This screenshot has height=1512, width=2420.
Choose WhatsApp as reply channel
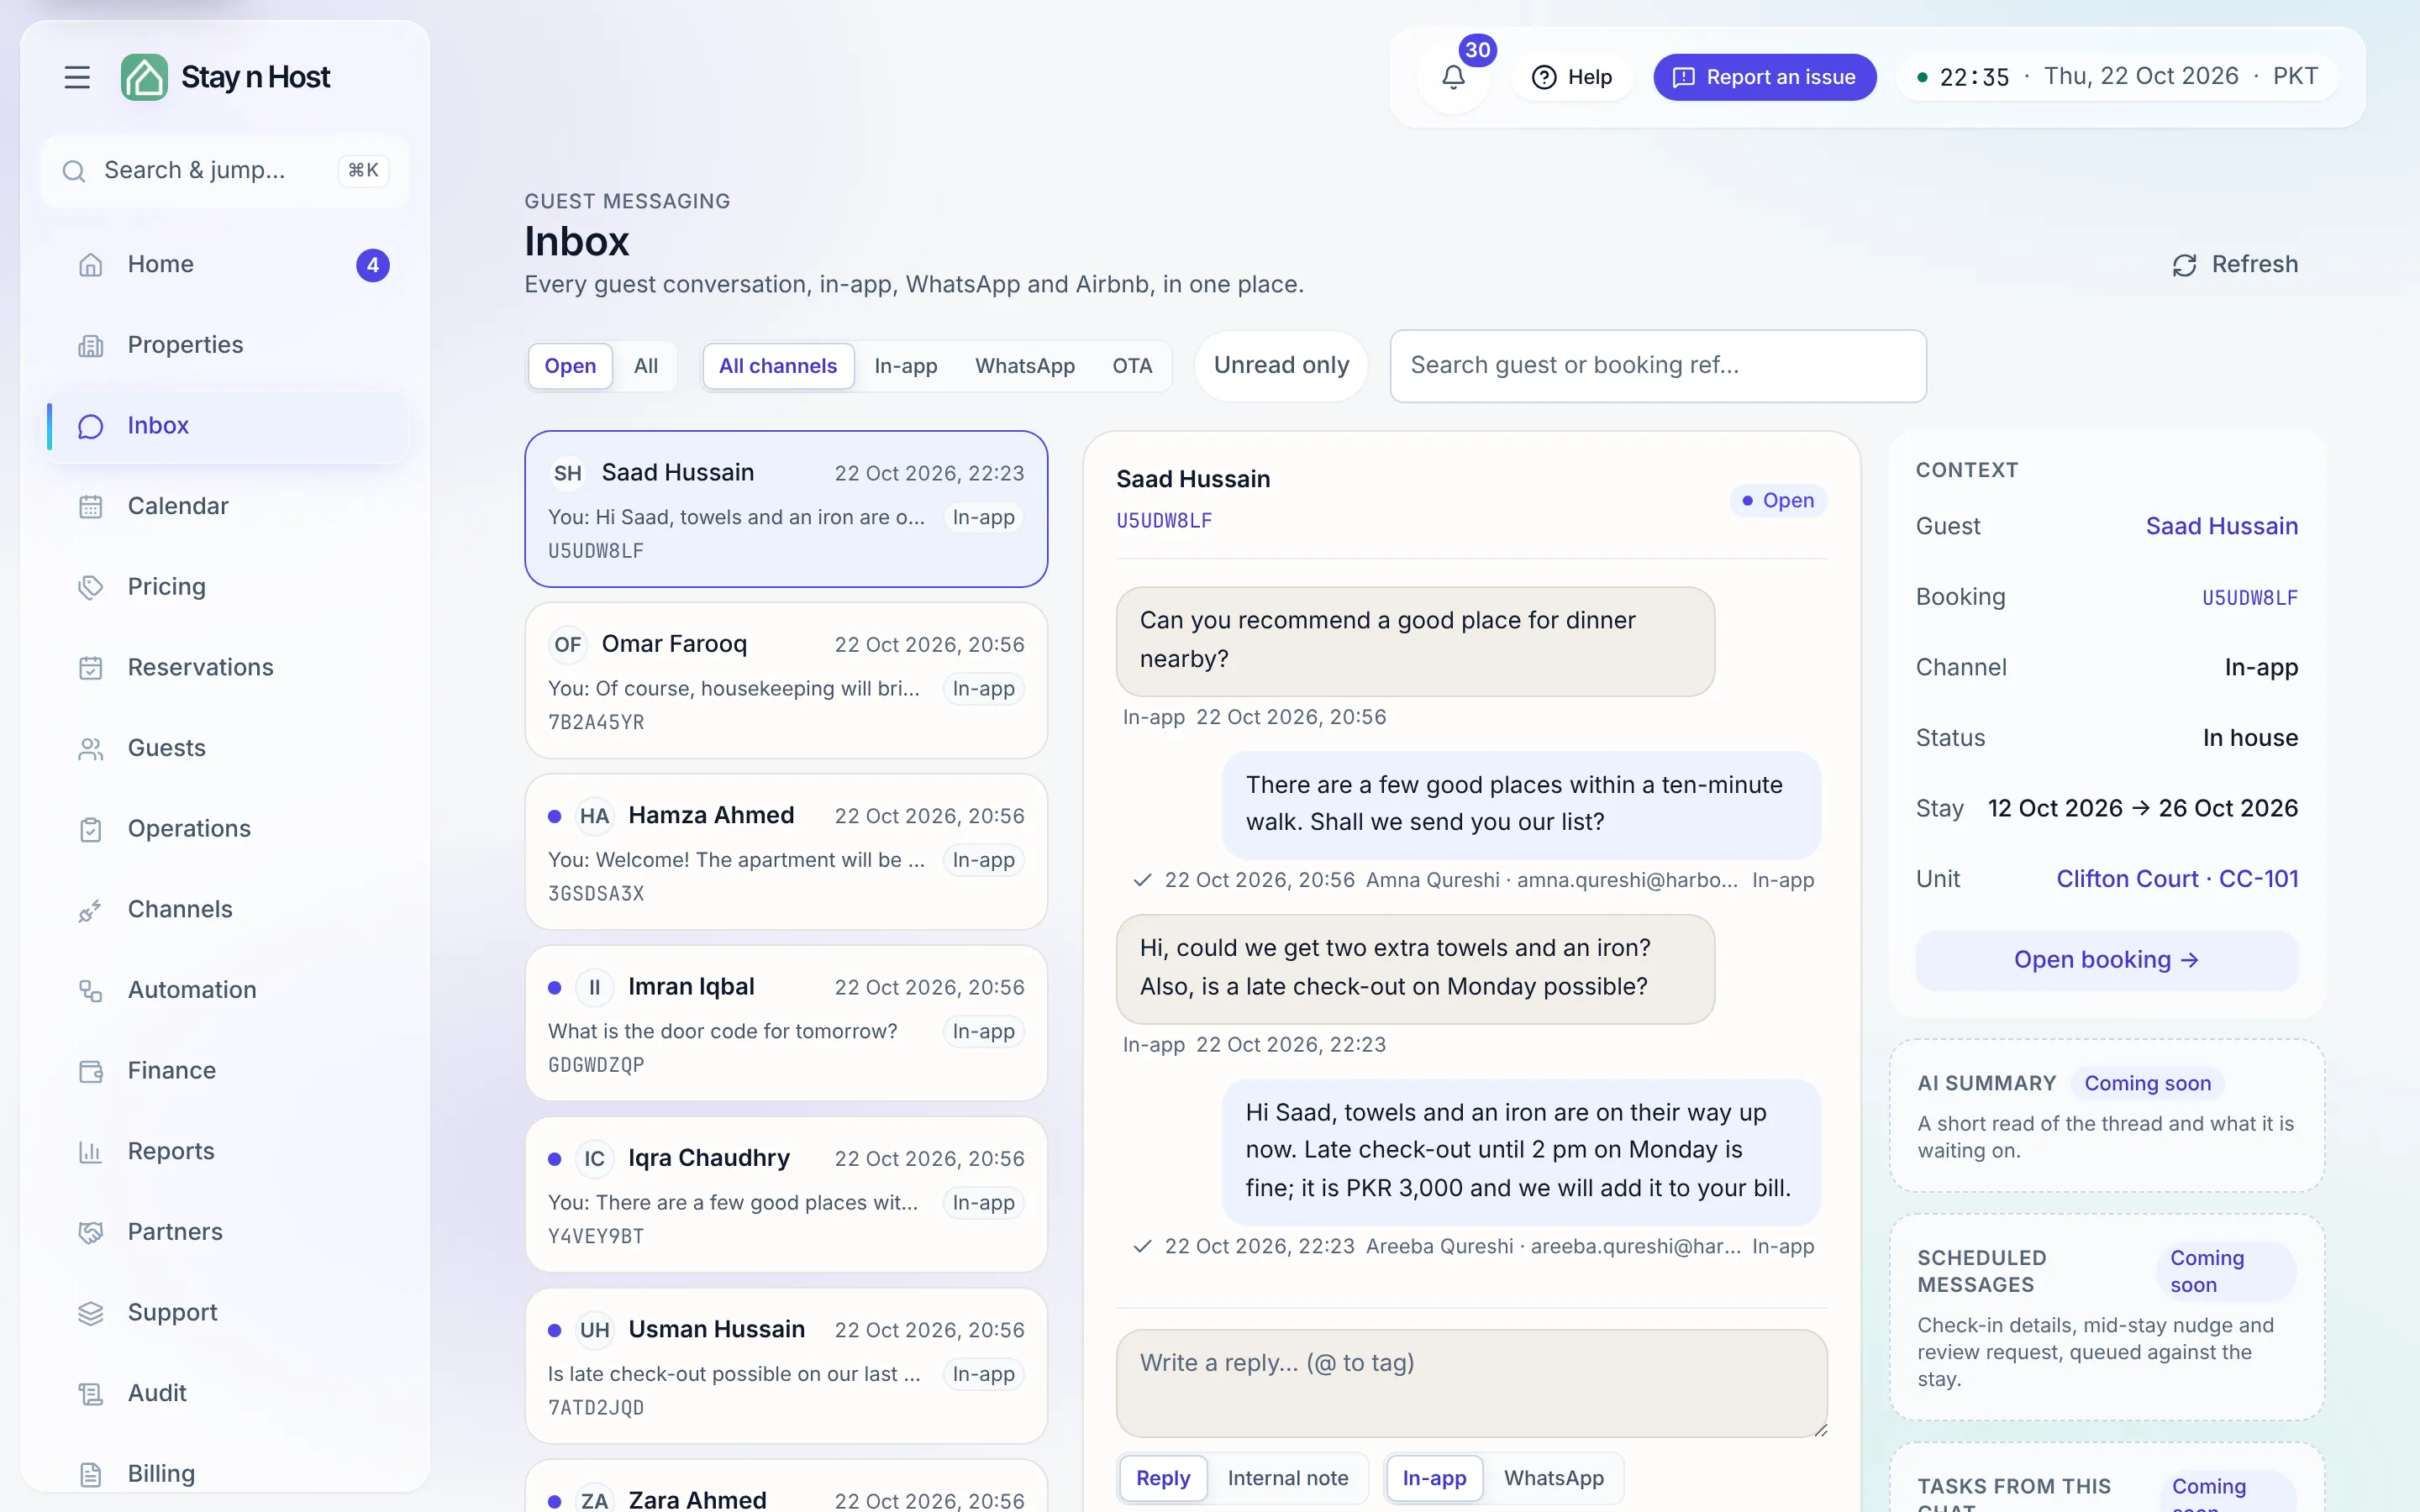click(1554, 1478)
